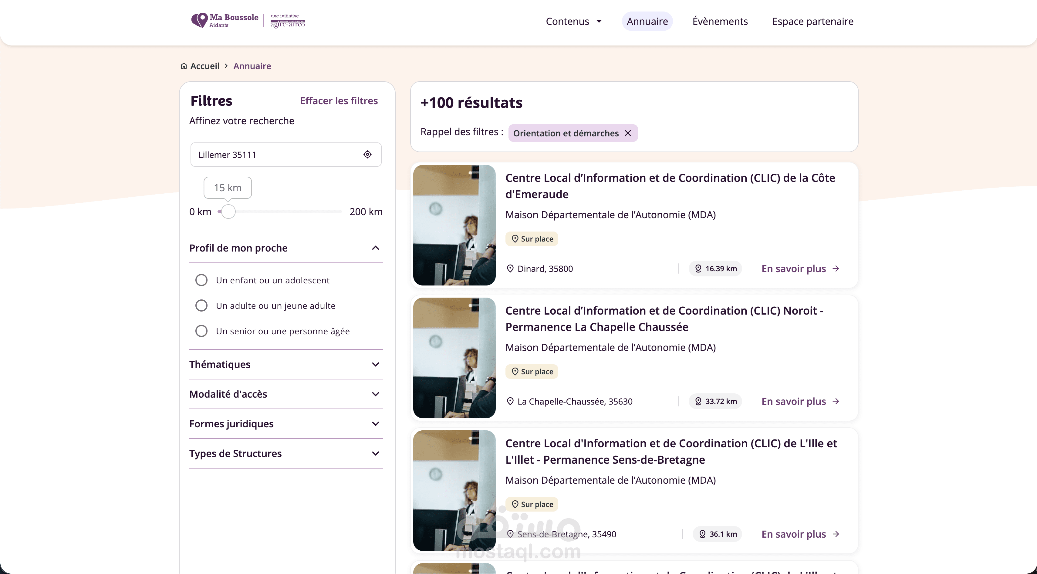Click the location pin next to Dinard, 35800
The height and width of the screenshot is (574, 1037).
[x=510, y=268]
